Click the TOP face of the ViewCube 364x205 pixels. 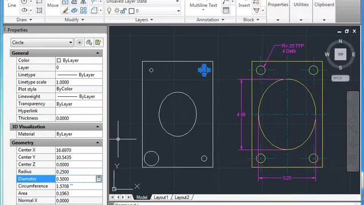pos(340,55)
